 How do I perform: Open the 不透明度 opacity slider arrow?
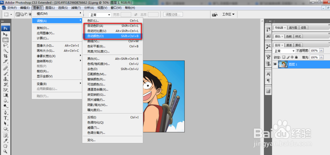[321, 51]
